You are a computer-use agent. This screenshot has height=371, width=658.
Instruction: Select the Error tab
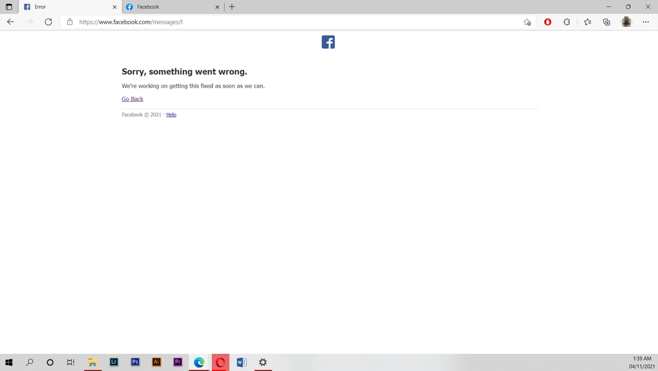tap(66, 7)
